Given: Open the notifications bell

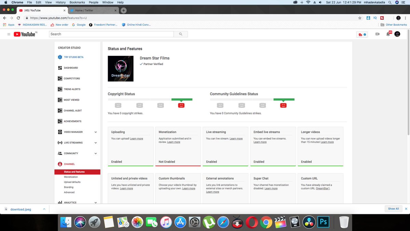Looking at the screenshot, I should point(388,34).
